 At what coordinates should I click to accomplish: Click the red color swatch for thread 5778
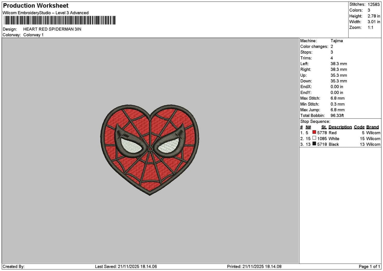point(314,132)
